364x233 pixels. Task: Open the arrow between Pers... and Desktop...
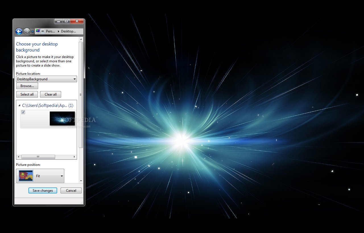(58, 31)
